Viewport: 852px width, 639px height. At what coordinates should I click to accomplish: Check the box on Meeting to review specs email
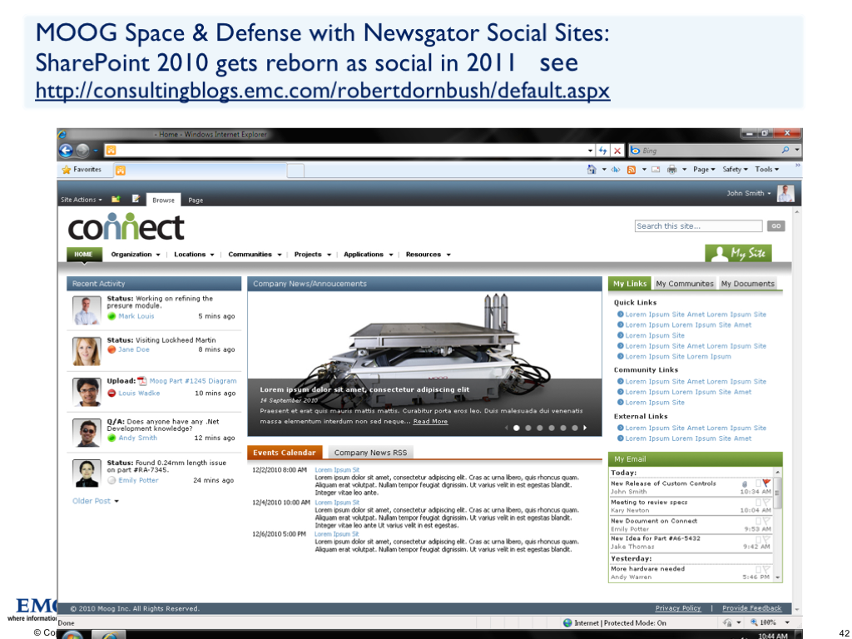coord(759,502)
